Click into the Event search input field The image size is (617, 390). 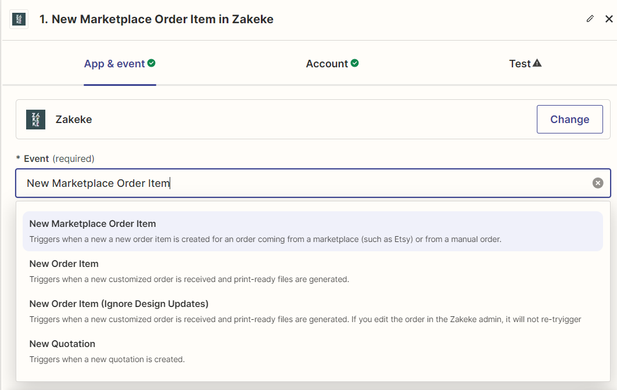(x=313, y=183)
